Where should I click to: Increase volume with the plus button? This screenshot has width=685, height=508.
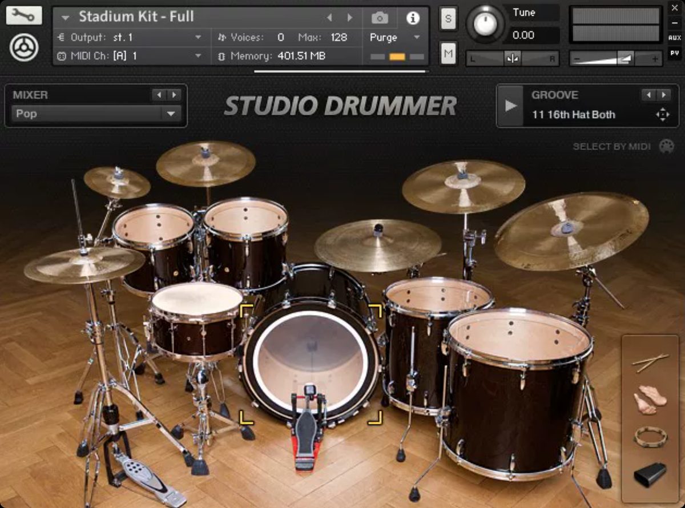[x=655, y=59]
